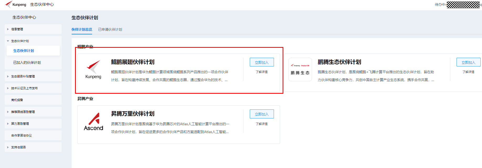The image size is (482, 168).
Task: Expand the 推荐路线激励管理 sidebar group
Action: click(x=33, y=112)
